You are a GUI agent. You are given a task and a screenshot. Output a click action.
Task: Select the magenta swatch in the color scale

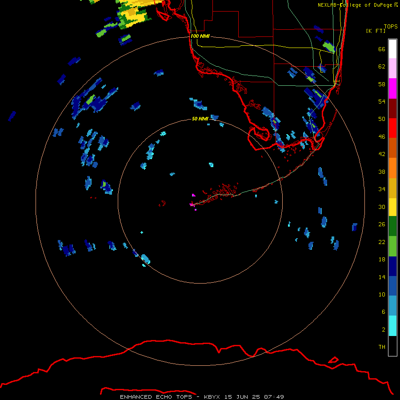392,88
